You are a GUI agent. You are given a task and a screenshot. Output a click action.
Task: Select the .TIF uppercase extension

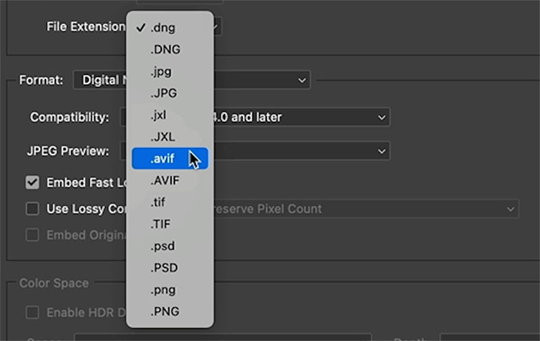click(160, 225)
